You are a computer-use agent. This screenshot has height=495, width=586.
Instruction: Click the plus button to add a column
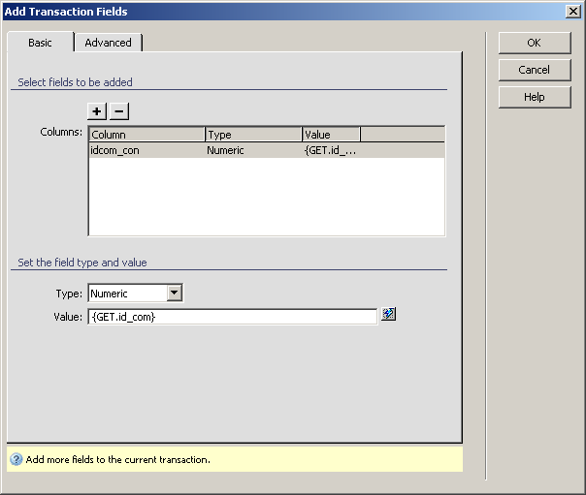click(x=97, y=111)
